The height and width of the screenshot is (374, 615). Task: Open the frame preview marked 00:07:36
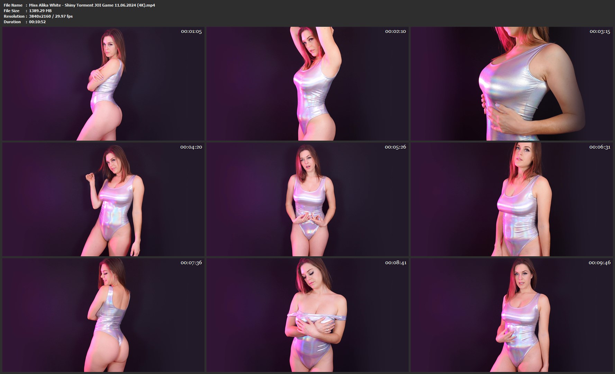[103, 315]
